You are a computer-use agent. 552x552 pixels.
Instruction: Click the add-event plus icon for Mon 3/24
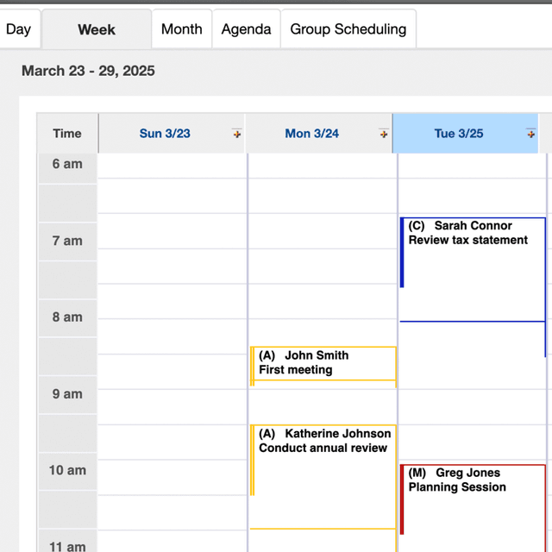pyautogui.click(x=384, y=134)
